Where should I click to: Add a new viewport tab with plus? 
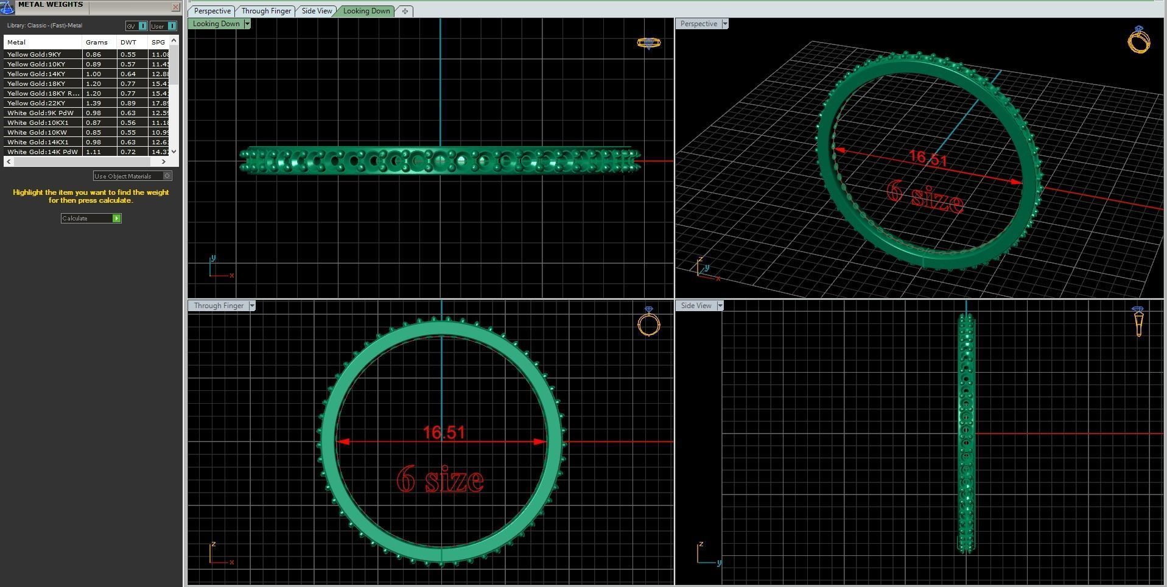pyautogui.click(x=405, y=11)
